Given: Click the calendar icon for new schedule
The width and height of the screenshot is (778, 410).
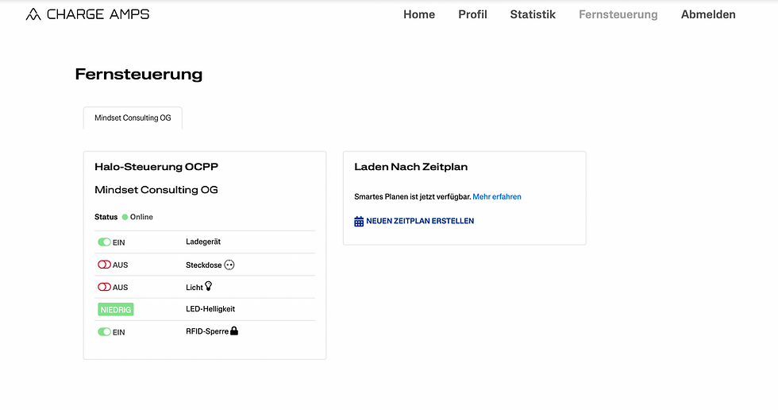Looking at the screenshot, I should point(359,222).
